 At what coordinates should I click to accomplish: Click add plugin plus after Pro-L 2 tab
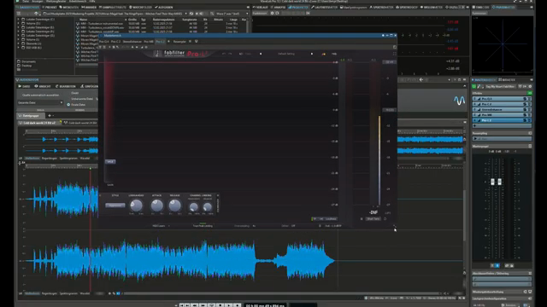(169, 42)
